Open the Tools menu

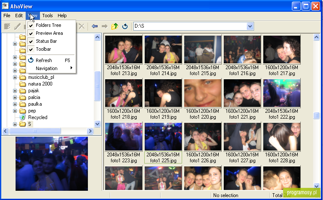(48, 16)
